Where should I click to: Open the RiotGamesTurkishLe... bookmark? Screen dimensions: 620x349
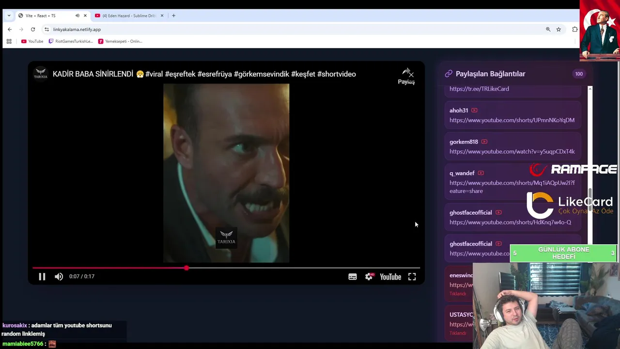[71, 41]
